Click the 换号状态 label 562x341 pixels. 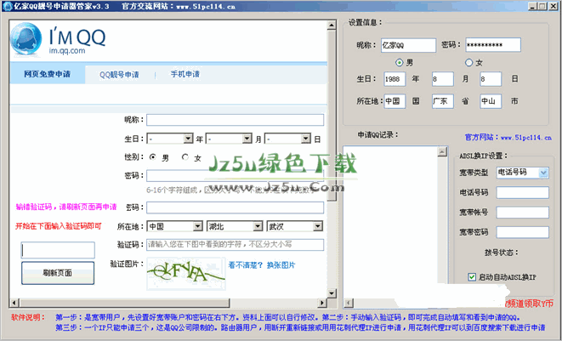click(501, 253)
